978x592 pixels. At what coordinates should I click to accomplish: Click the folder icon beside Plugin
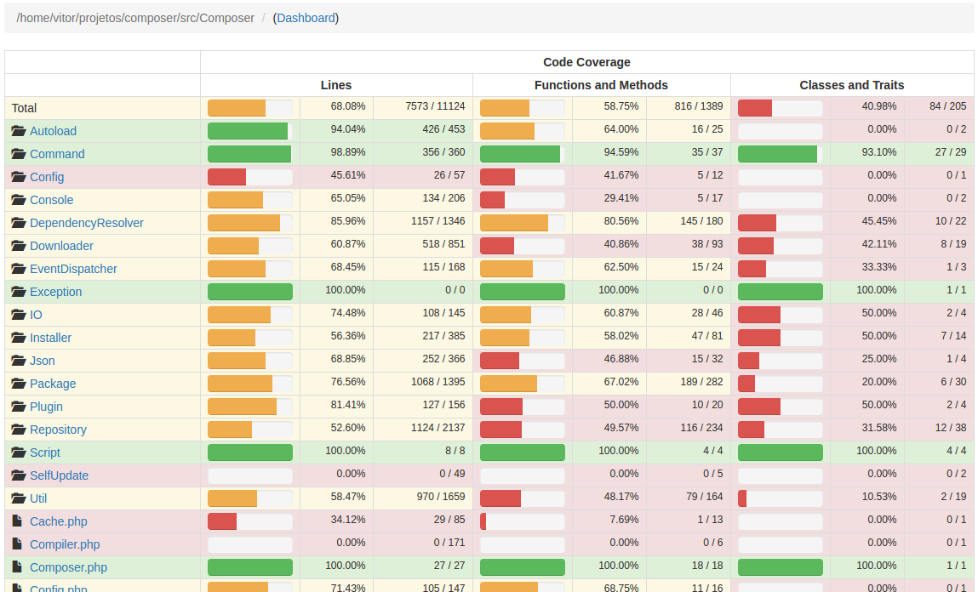19,407
